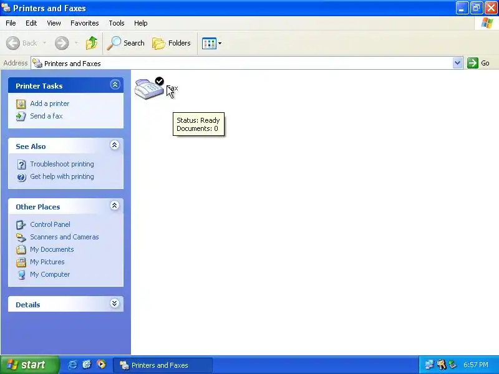Click the Add a printer icon
The height and width of the screenshot is (374, 499).
click(x=21, y=104)
